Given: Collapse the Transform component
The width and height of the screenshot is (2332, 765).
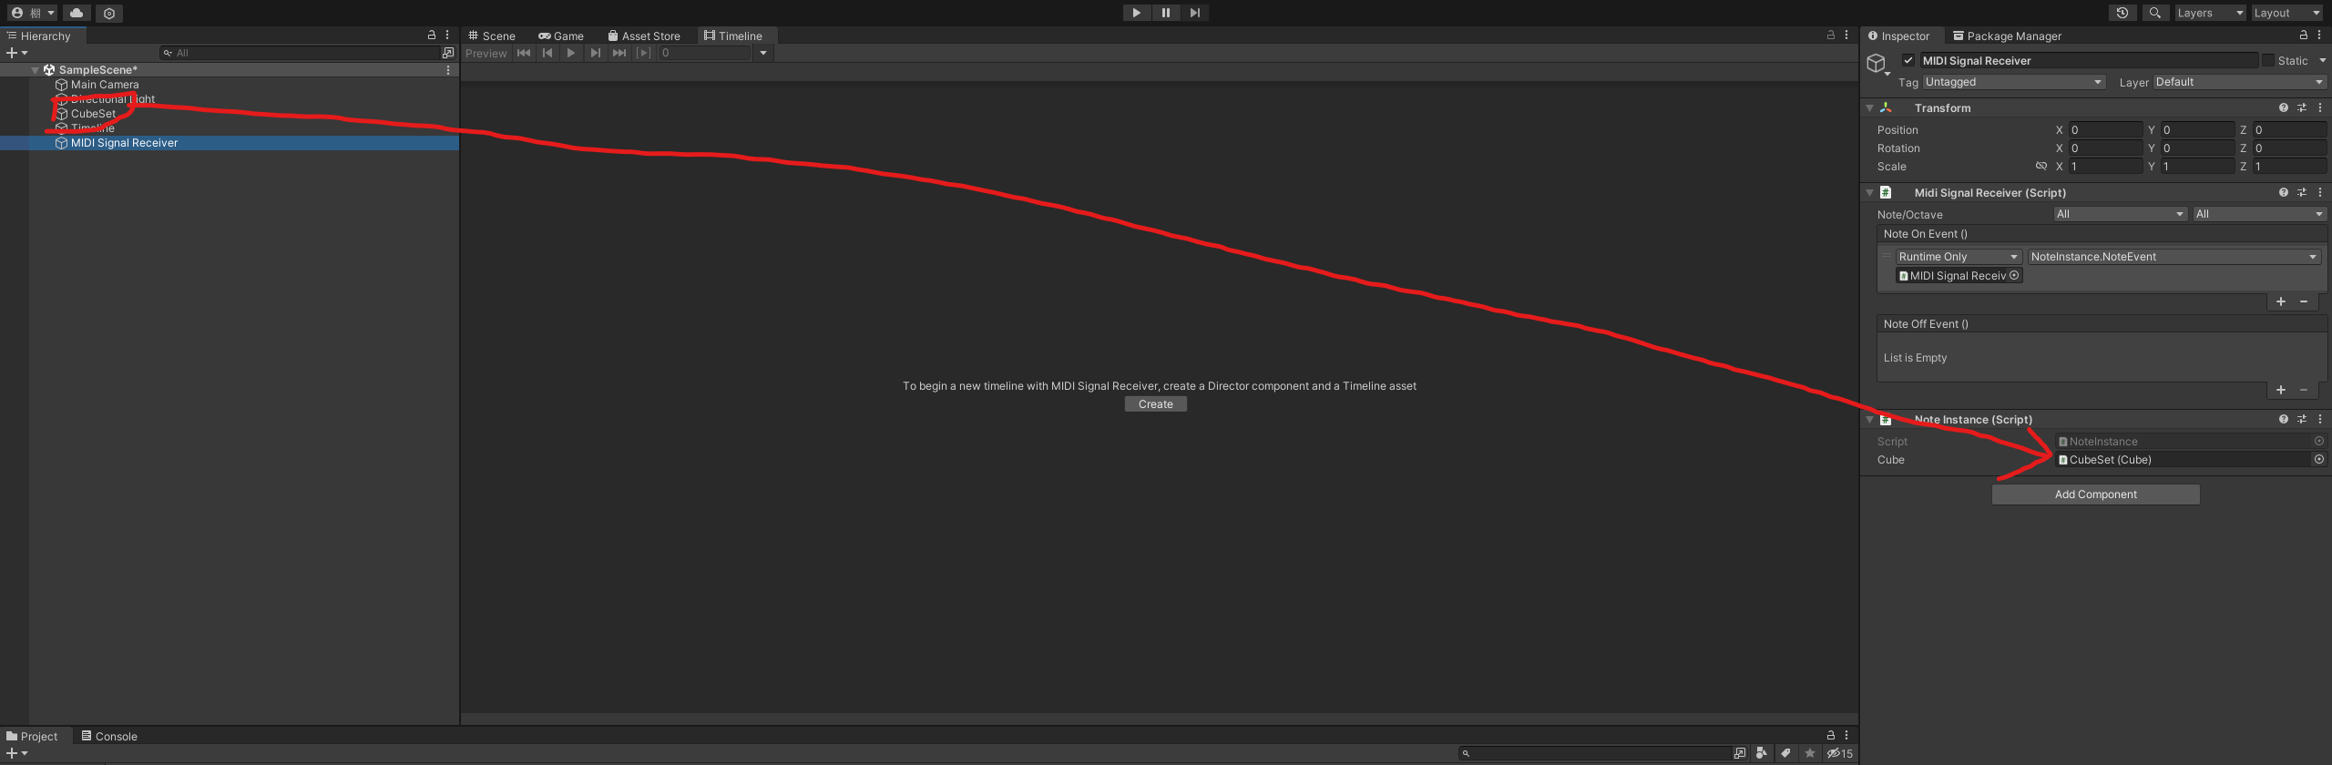Looking at the screenshot, I should coord(1870,107).
